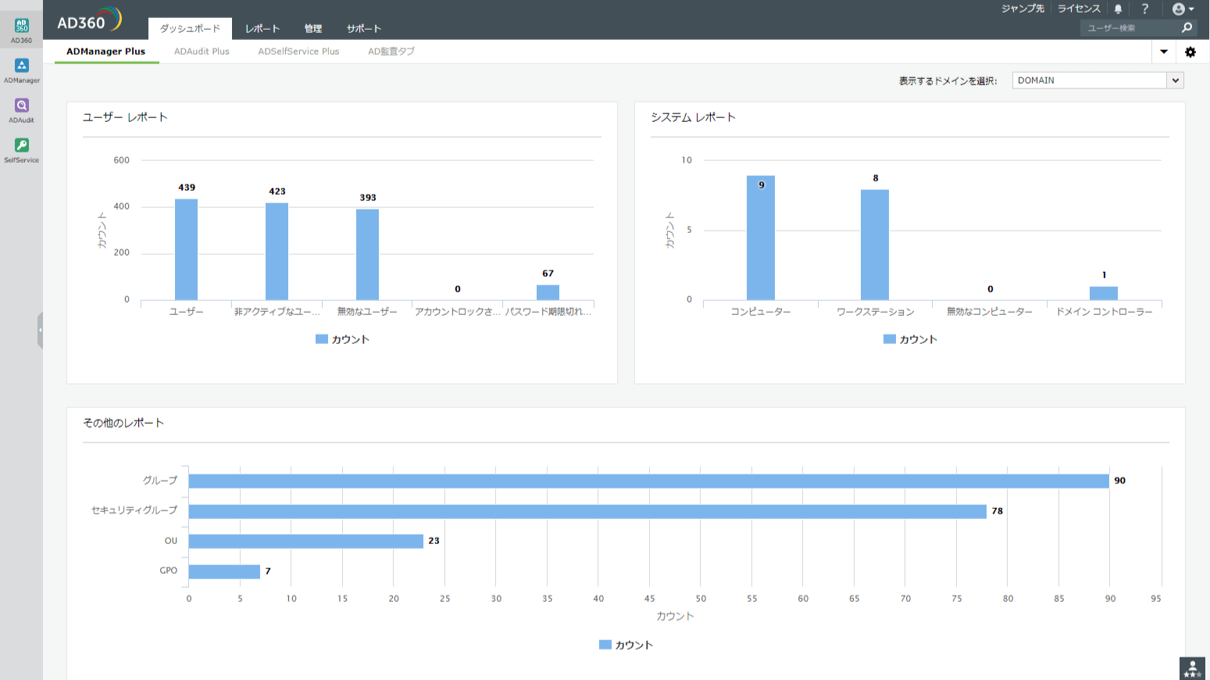Hide the カウント series in その他のレポート
Image resolution: width=1210 pixels, height=680 pixels.
[x=625, y=644]
